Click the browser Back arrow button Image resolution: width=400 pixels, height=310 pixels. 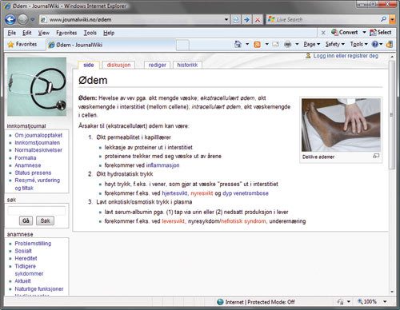[x=10, y=19]
